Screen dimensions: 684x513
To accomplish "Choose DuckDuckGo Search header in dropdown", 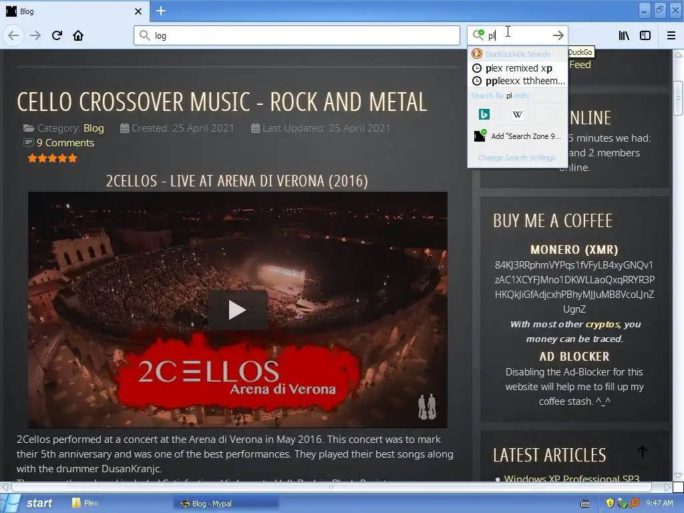I will click(x=518, y=53).
